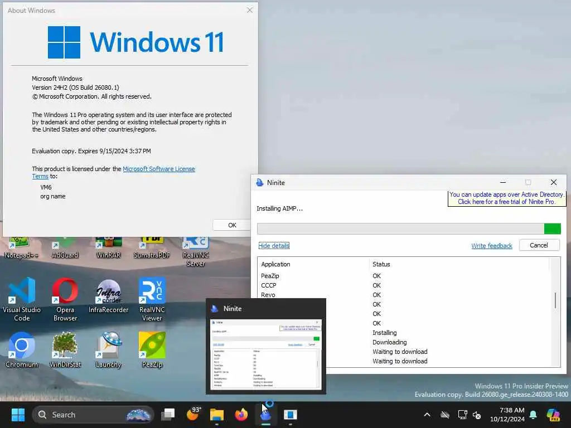Click the Ninite taskbar icon
The width and height of the screenshot is (571, 428).
click(266, 415)
